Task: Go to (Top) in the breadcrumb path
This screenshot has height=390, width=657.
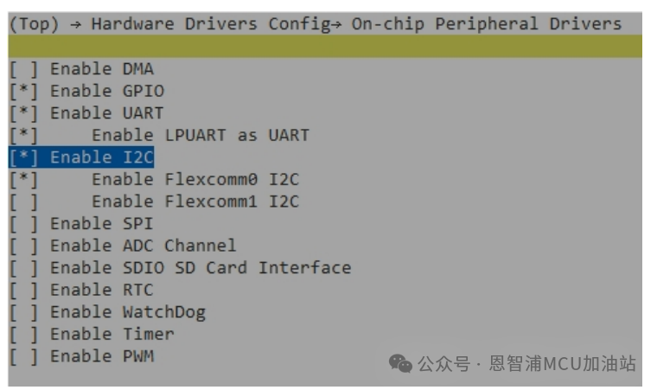Action: point(34,24)
